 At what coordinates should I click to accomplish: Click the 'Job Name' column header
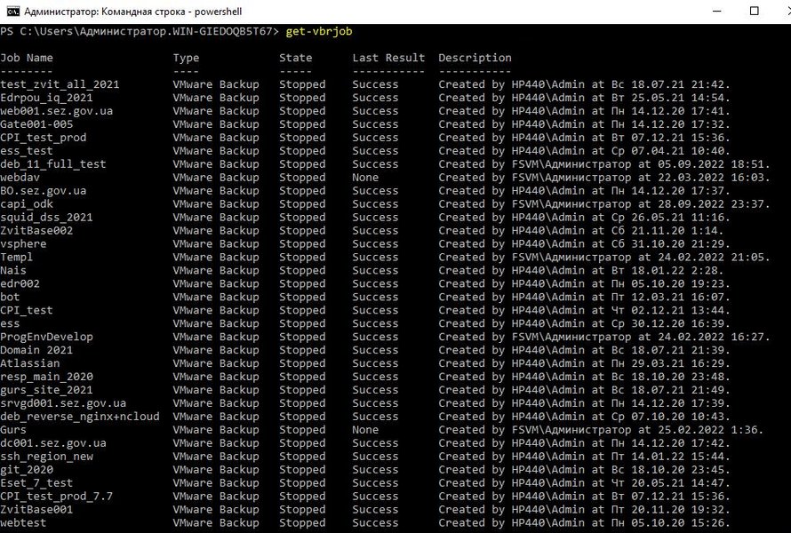coord(27,58)
